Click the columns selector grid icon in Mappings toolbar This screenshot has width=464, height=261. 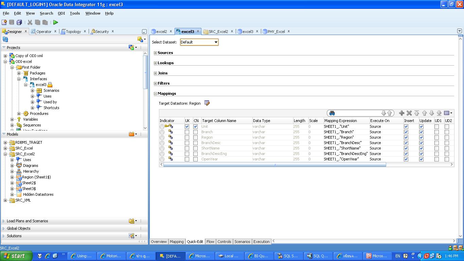click(x=448, y=113)
